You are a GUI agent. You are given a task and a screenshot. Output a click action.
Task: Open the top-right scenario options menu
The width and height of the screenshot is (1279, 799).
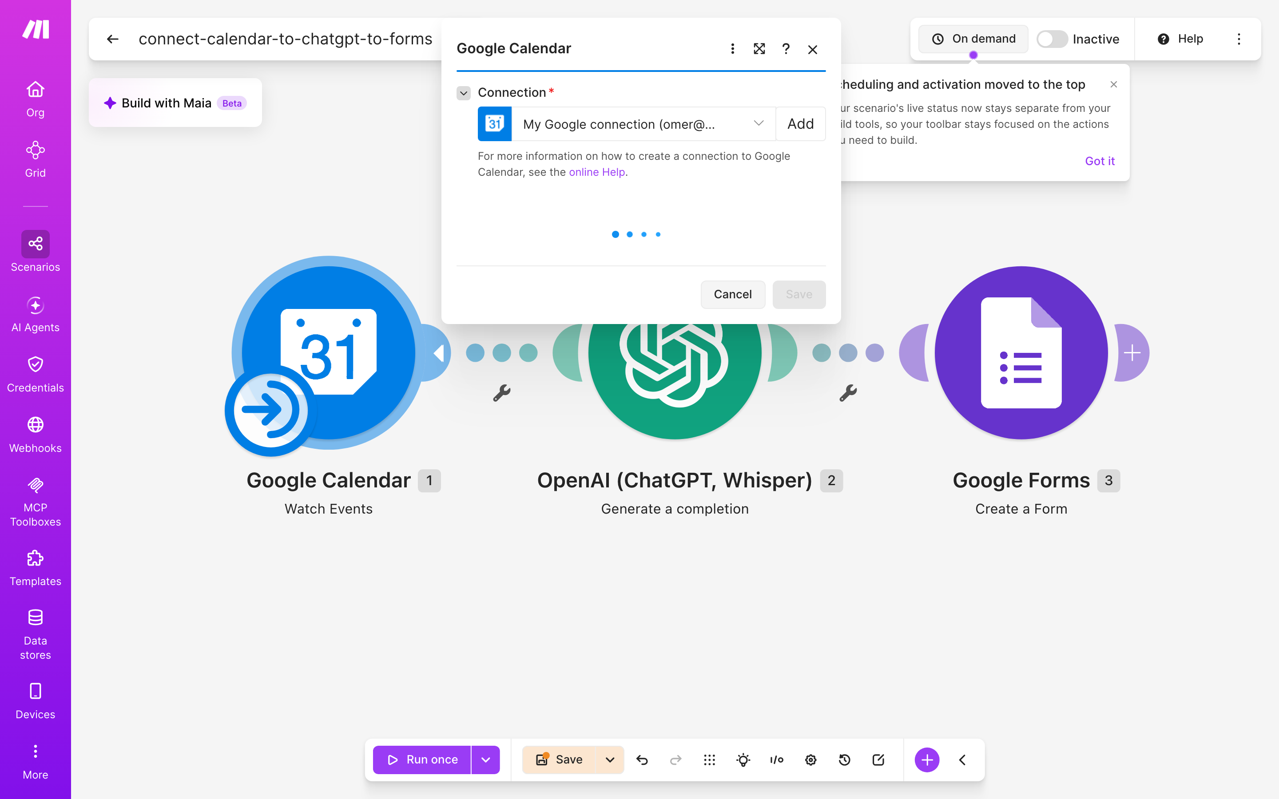tap(1239, 39)
